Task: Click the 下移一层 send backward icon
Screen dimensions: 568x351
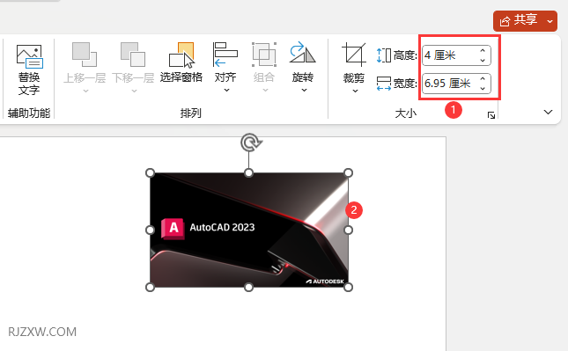Action: 133,55
